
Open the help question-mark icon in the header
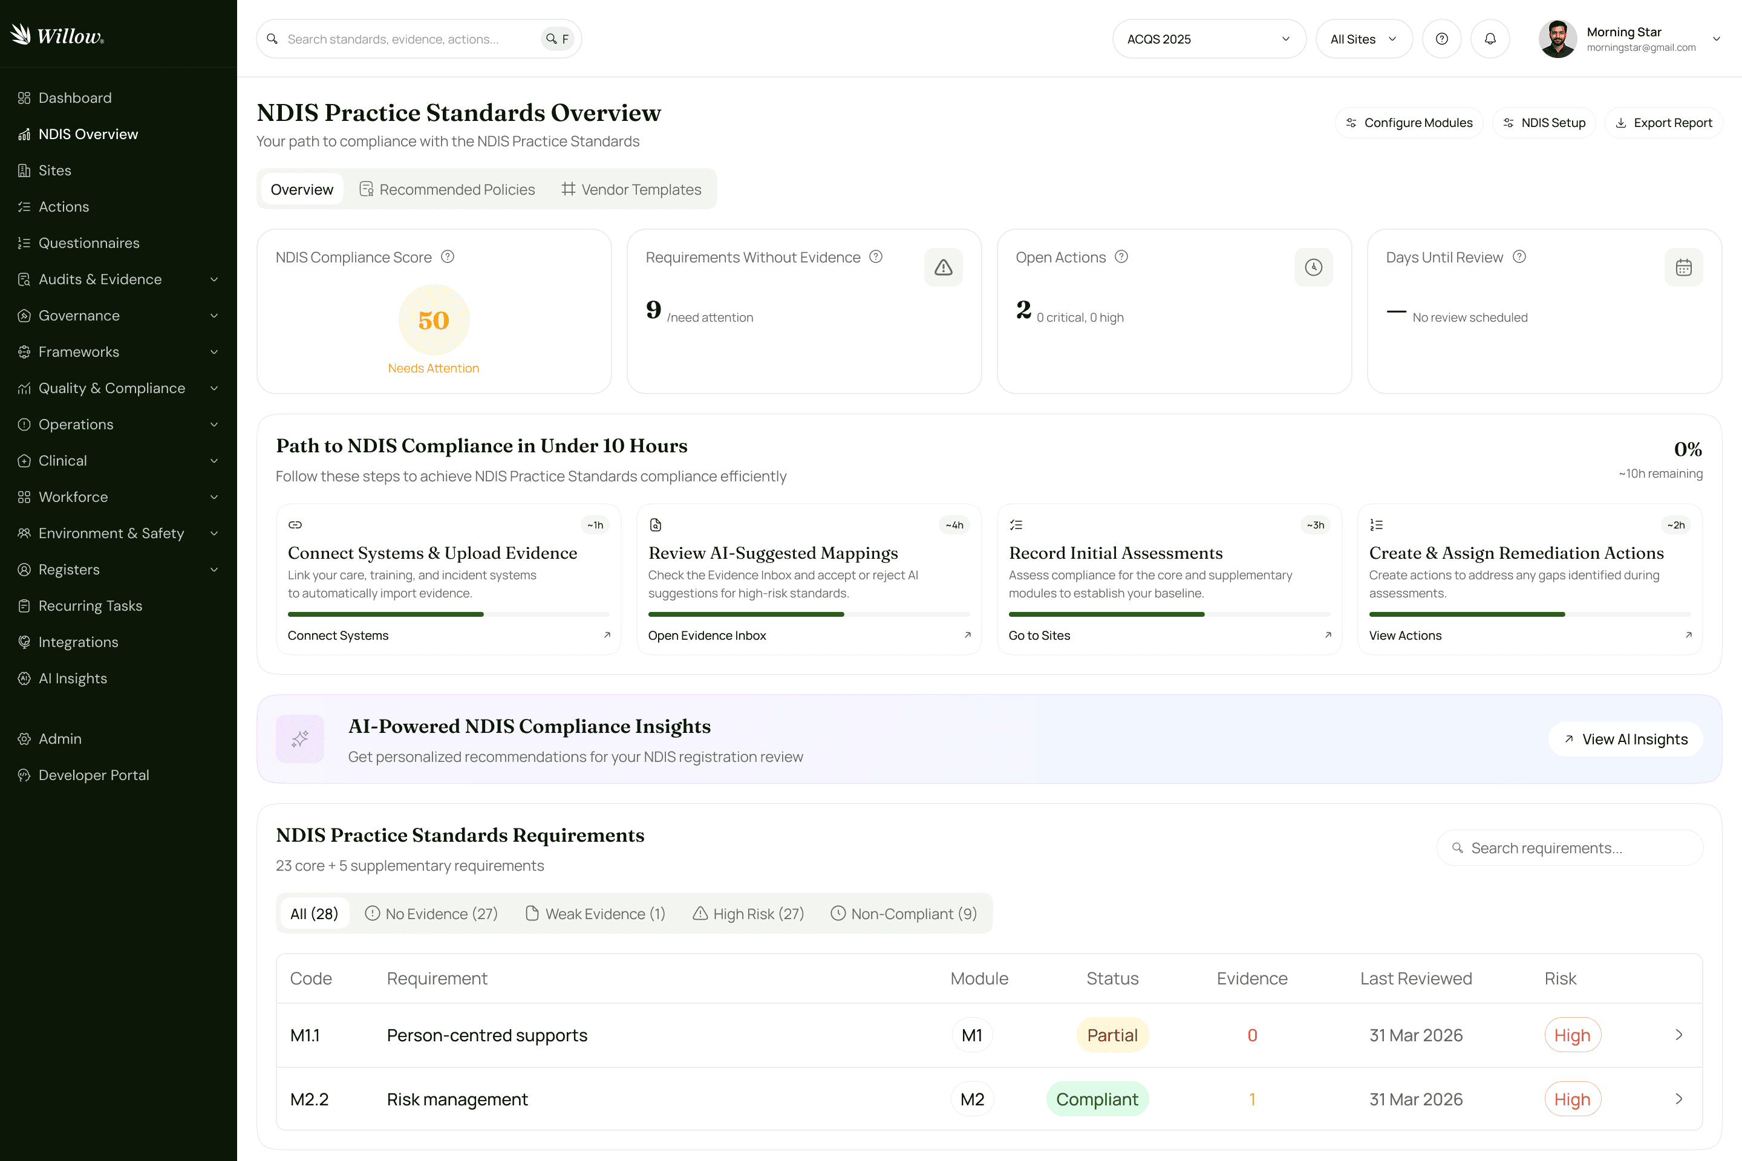[1442, 39]
